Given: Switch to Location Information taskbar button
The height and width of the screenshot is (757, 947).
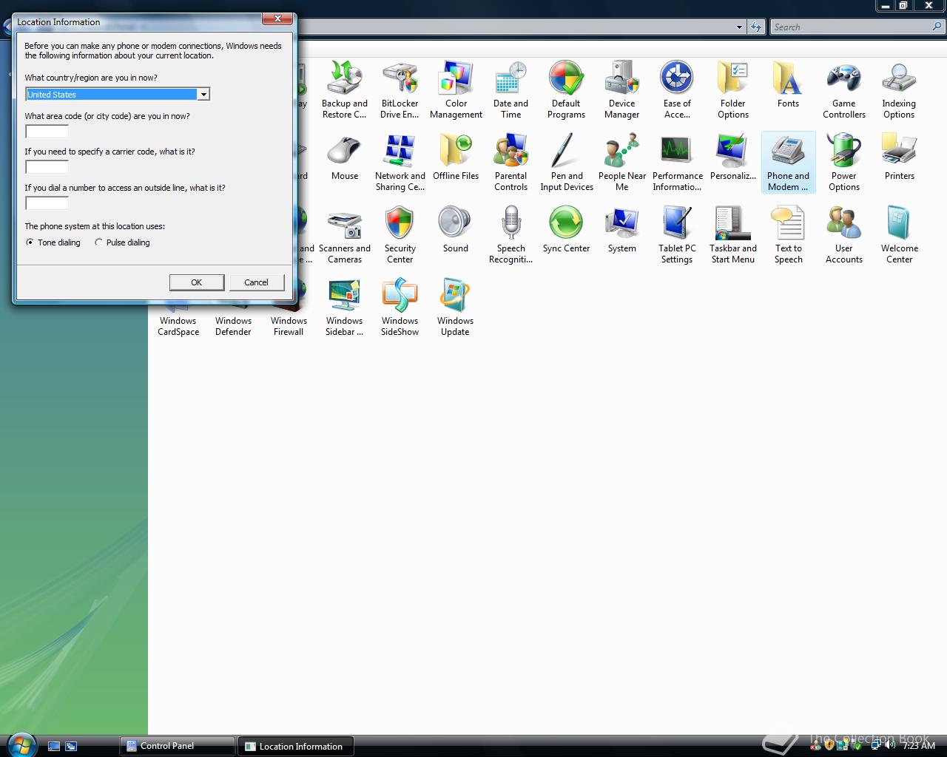Looking at the screenshot, I should coord(296,746).
